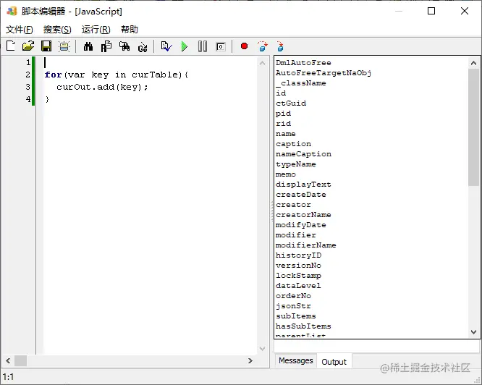The image size is (482, 385).
Task: Click the Go to line icon
Action: tap(143, 46)
